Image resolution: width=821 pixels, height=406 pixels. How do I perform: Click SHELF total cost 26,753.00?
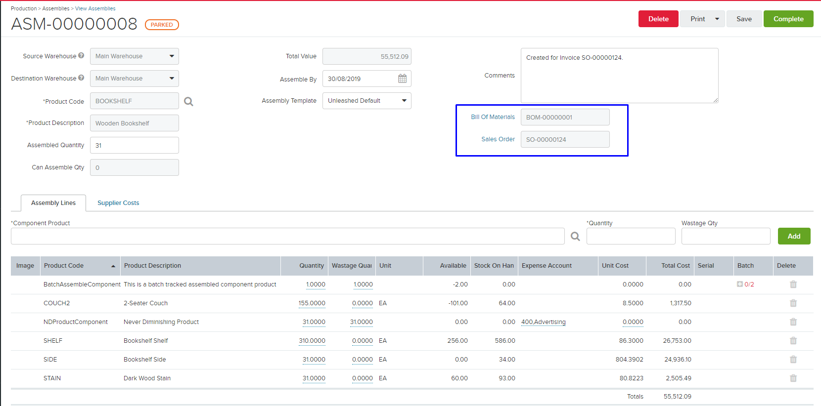pyautogui.click(x=677, y=341)
